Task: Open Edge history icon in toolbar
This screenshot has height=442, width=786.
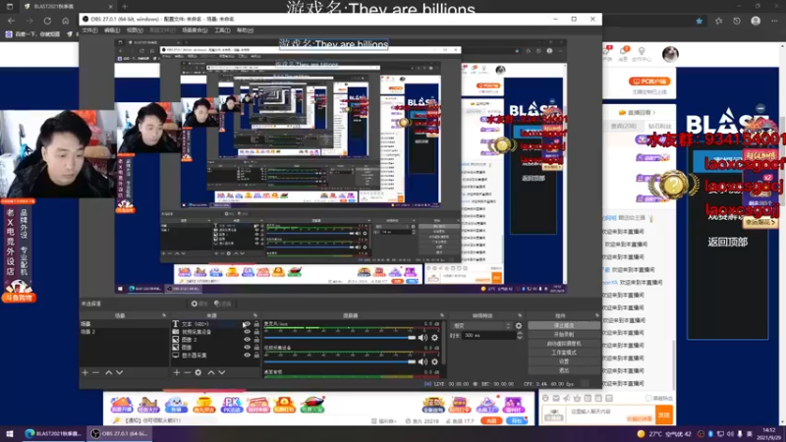Action: click(x=736, y=21)
